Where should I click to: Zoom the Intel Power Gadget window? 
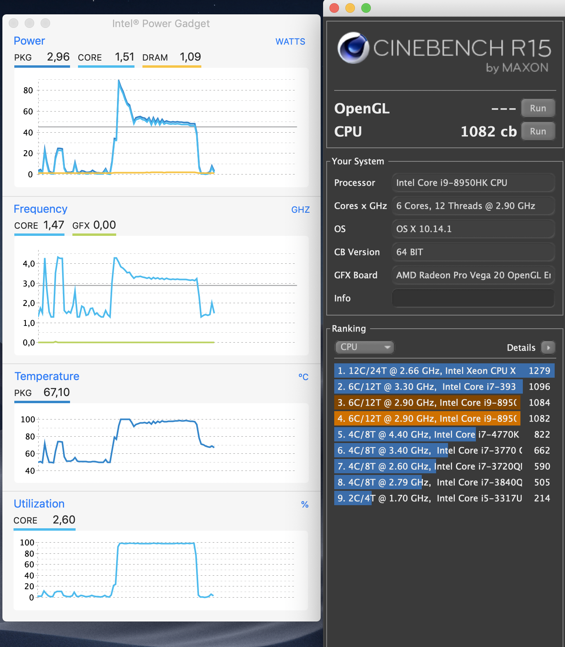click(x=45, y=23)
